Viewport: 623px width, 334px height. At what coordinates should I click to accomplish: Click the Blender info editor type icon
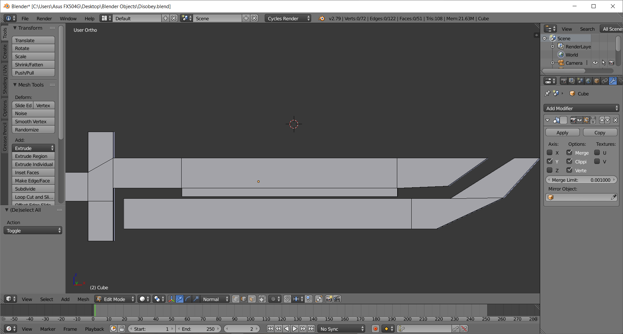coord(10,18)
